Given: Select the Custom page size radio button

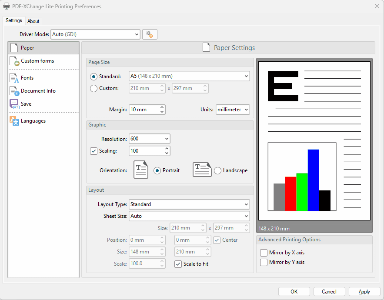Looking at the screenshot, I should coord(93,88).
